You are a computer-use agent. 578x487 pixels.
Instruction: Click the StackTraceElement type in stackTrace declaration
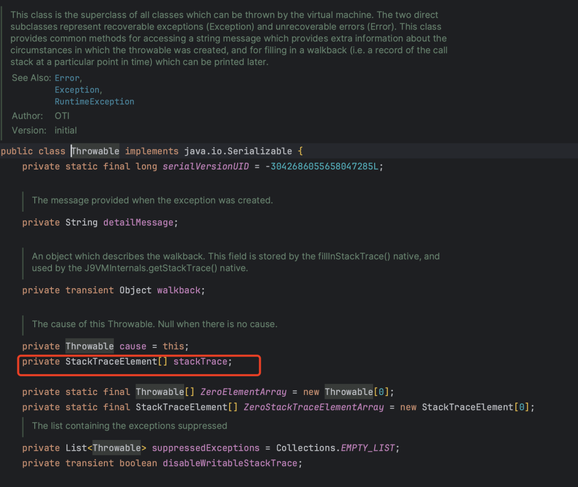(111, 361)
